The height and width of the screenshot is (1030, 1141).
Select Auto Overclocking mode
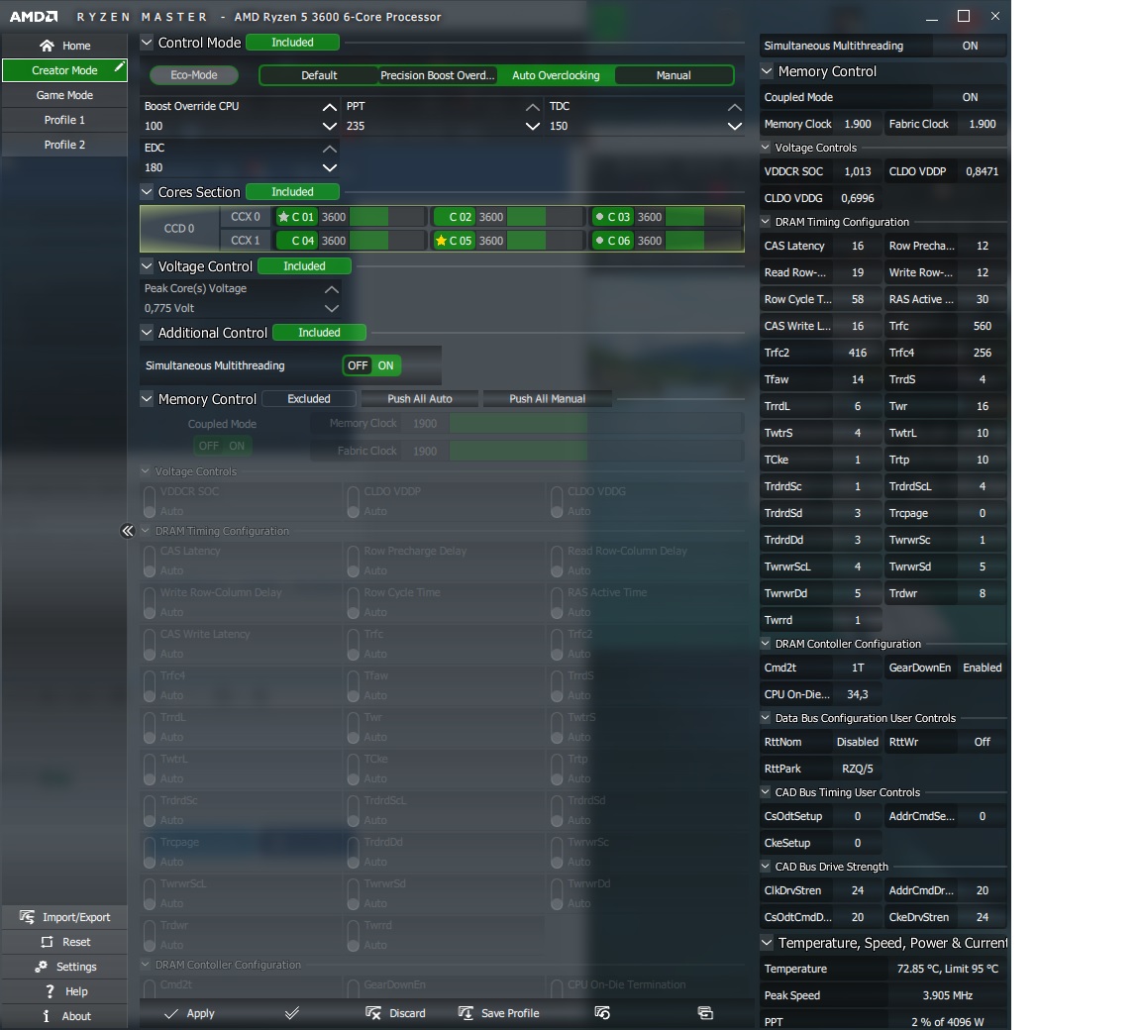click(x=556, y=75)
